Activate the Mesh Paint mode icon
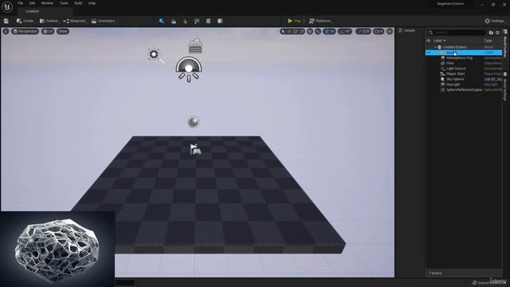 197,22
